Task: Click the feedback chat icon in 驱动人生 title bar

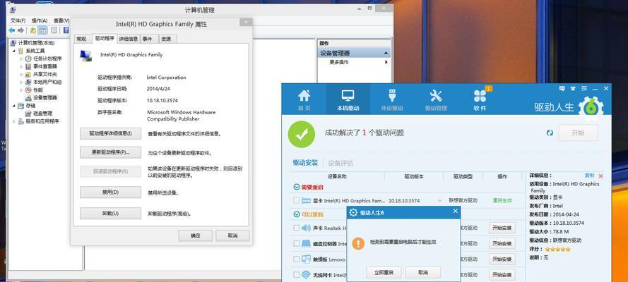Action: 562,88
